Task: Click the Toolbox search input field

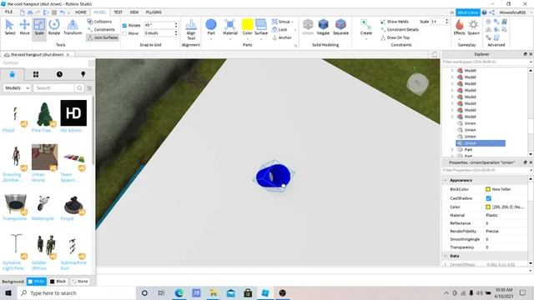Action: pyautogui.click(x=54, y=88)
